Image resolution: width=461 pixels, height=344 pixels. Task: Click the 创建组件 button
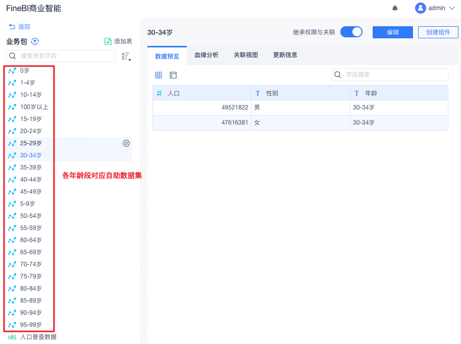438,32
